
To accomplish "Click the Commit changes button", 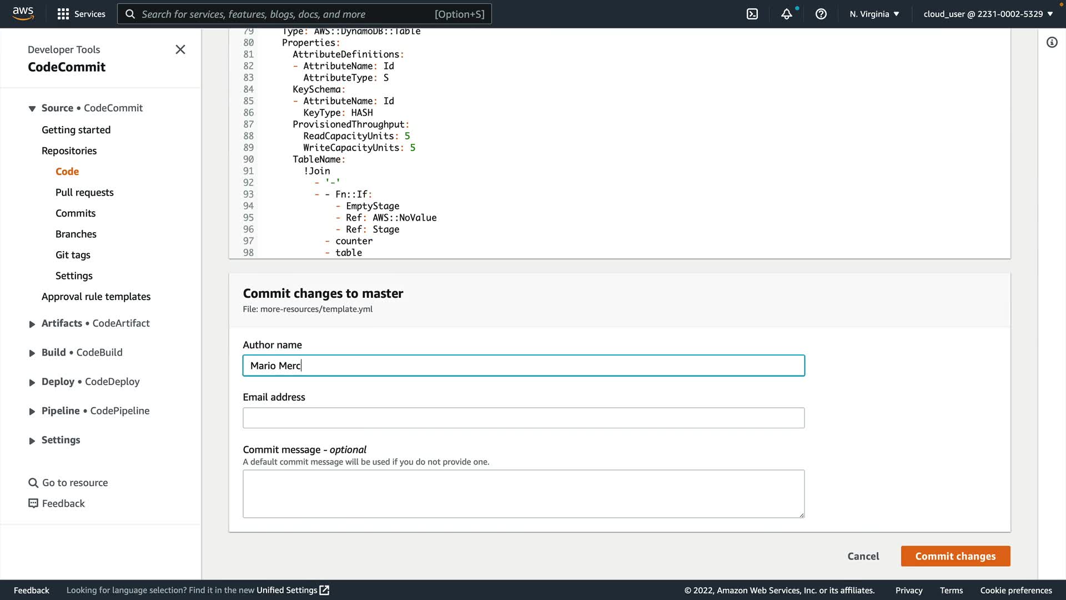I will [955, 556].
